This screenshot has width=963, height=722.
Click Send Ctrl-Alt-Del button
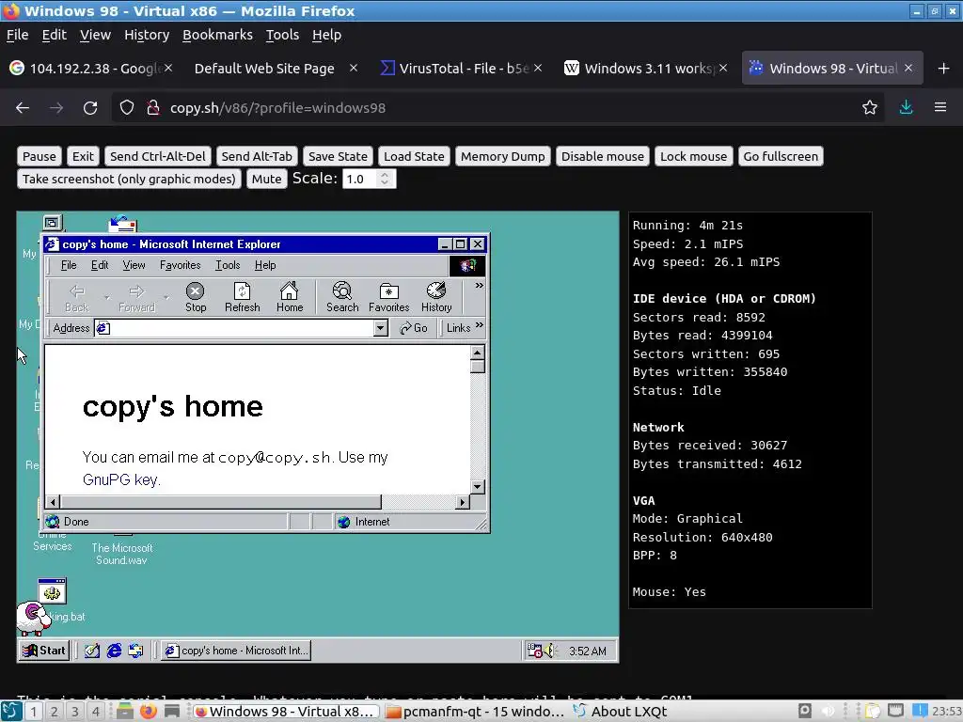(158, 157)
